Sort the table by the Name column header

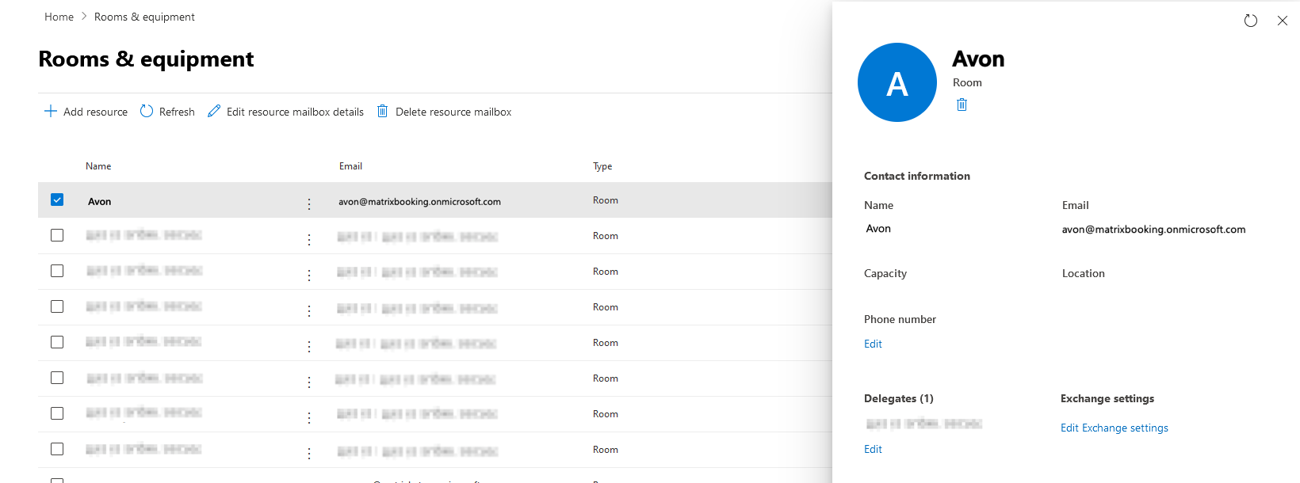[98, 166]
